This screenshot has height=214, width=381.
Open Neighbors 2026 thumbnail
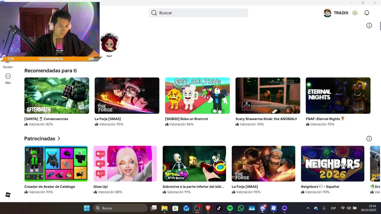click(332, 163)
